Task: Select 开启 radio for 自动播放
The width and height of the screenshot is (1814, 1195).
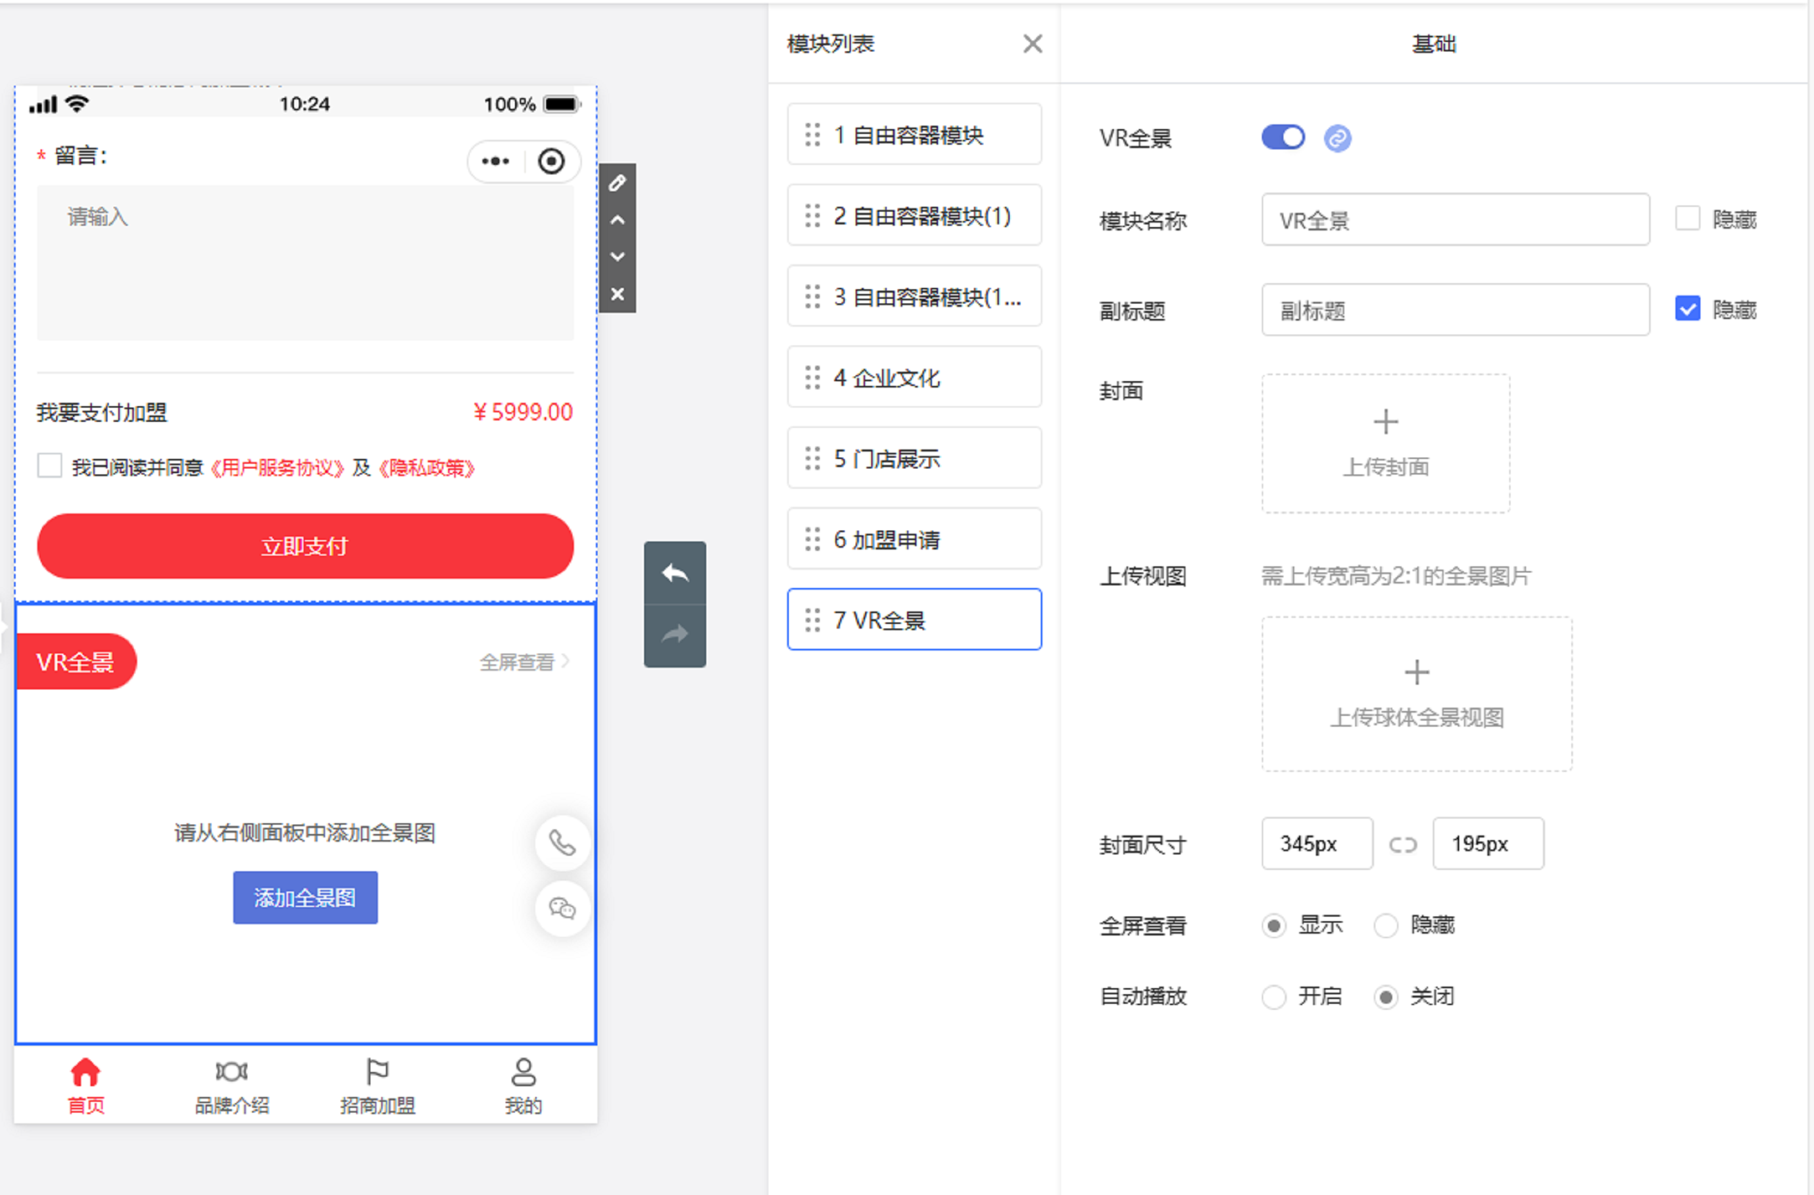Action: [x=1273, y=996]
